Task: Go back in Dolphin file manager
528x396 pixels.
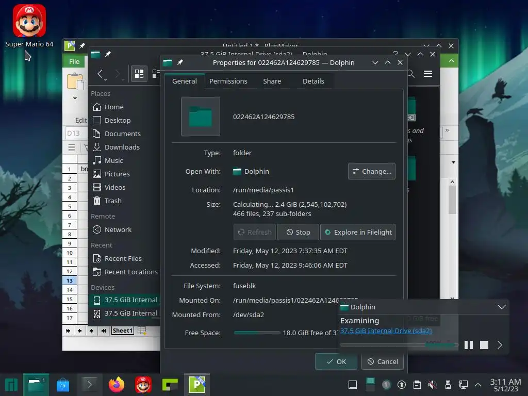Action: (x=100, y=74)
